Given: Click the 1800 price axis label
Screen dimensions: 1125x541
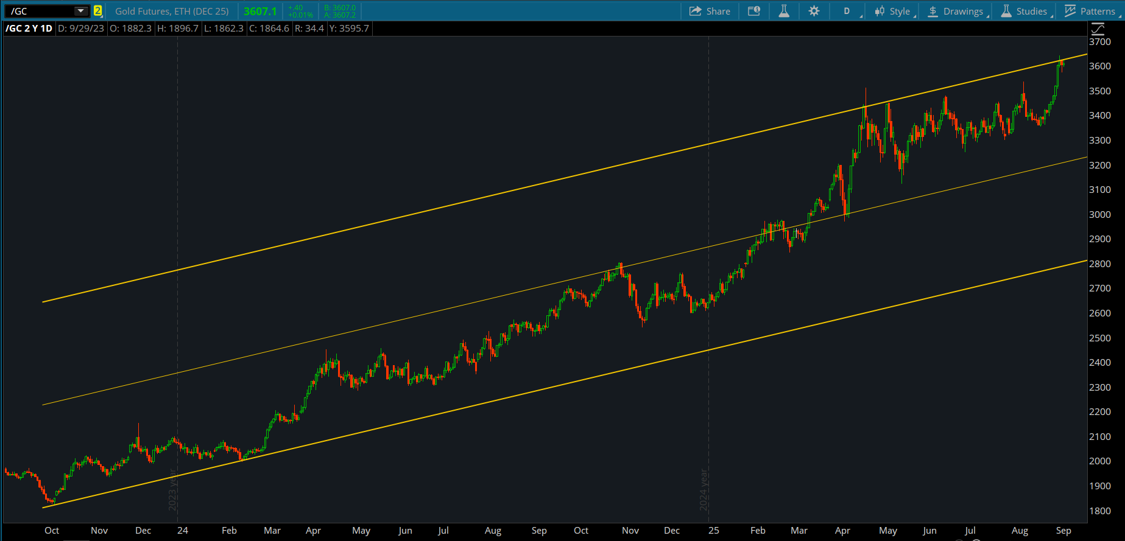Looking at the screenshot, I should (x=1099, y=511).
